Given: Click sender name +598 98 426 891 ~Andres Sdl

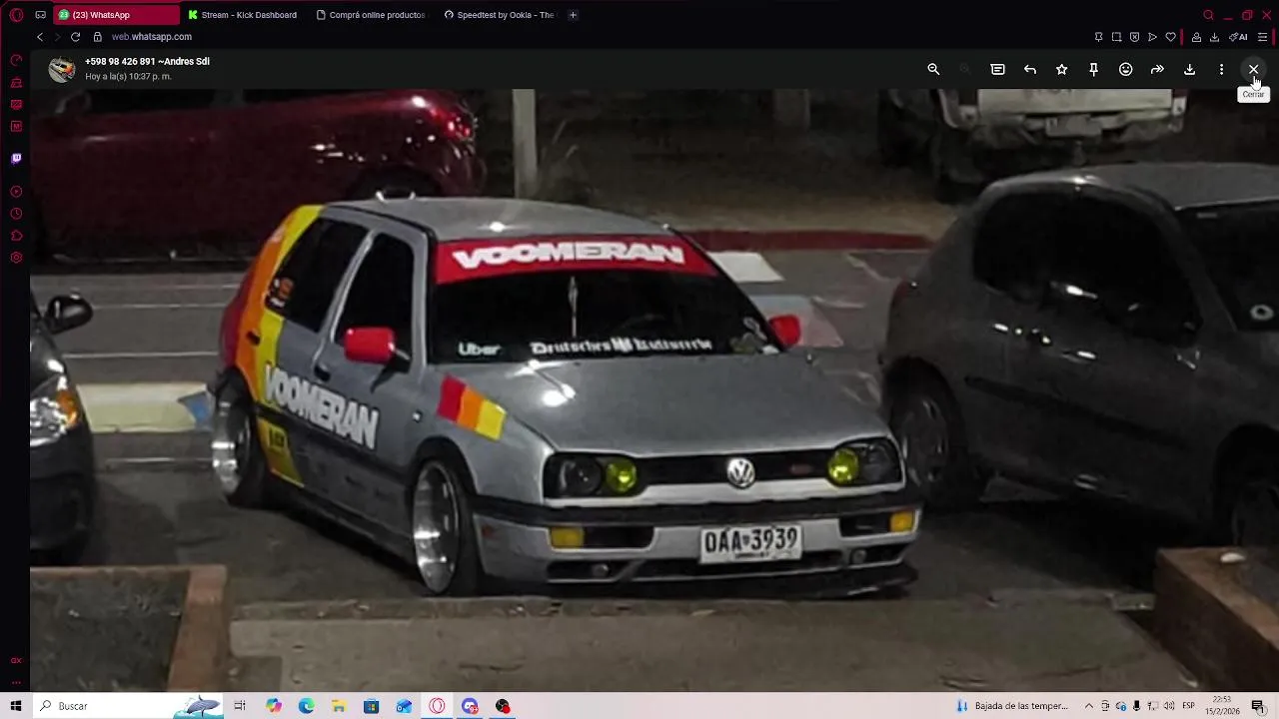Looking at the screenshot, I should coord(147,61).
